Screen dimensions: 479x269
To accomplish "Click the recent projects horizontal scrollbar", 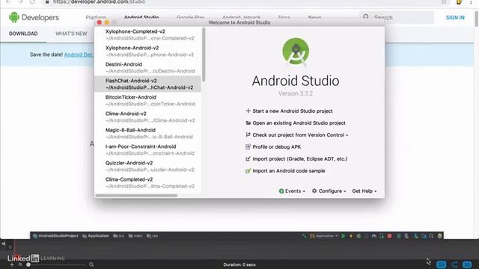I will 136,196.
